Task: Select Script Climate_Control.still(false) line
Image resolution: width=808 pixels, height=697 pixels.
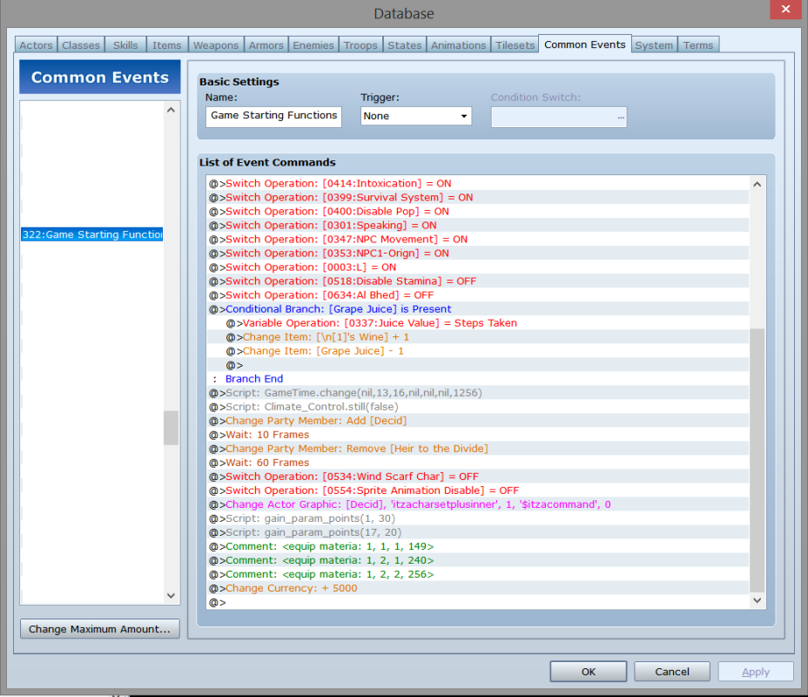Action: coord(478,407)
